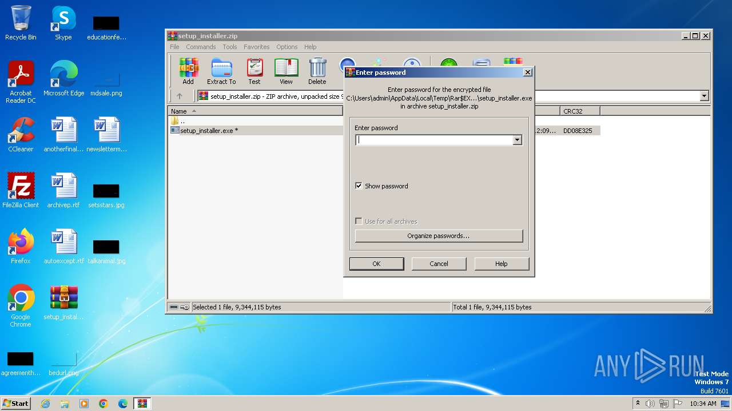
Task: Open the Tools menu
Action: pos(230,47)
